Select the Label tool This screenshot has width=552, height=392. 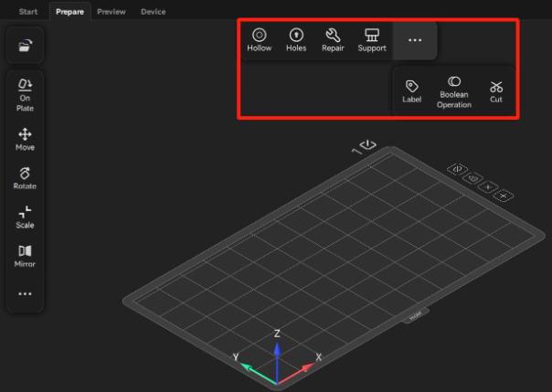point(412,91)
